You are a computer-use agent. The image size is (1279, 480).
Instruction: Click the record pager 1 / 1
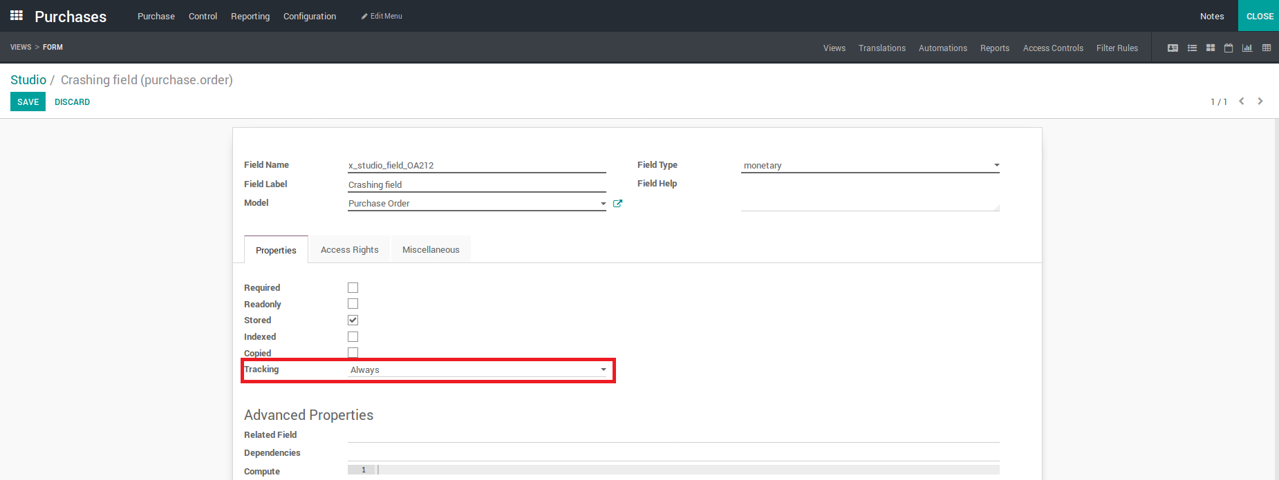[1218, 102]
